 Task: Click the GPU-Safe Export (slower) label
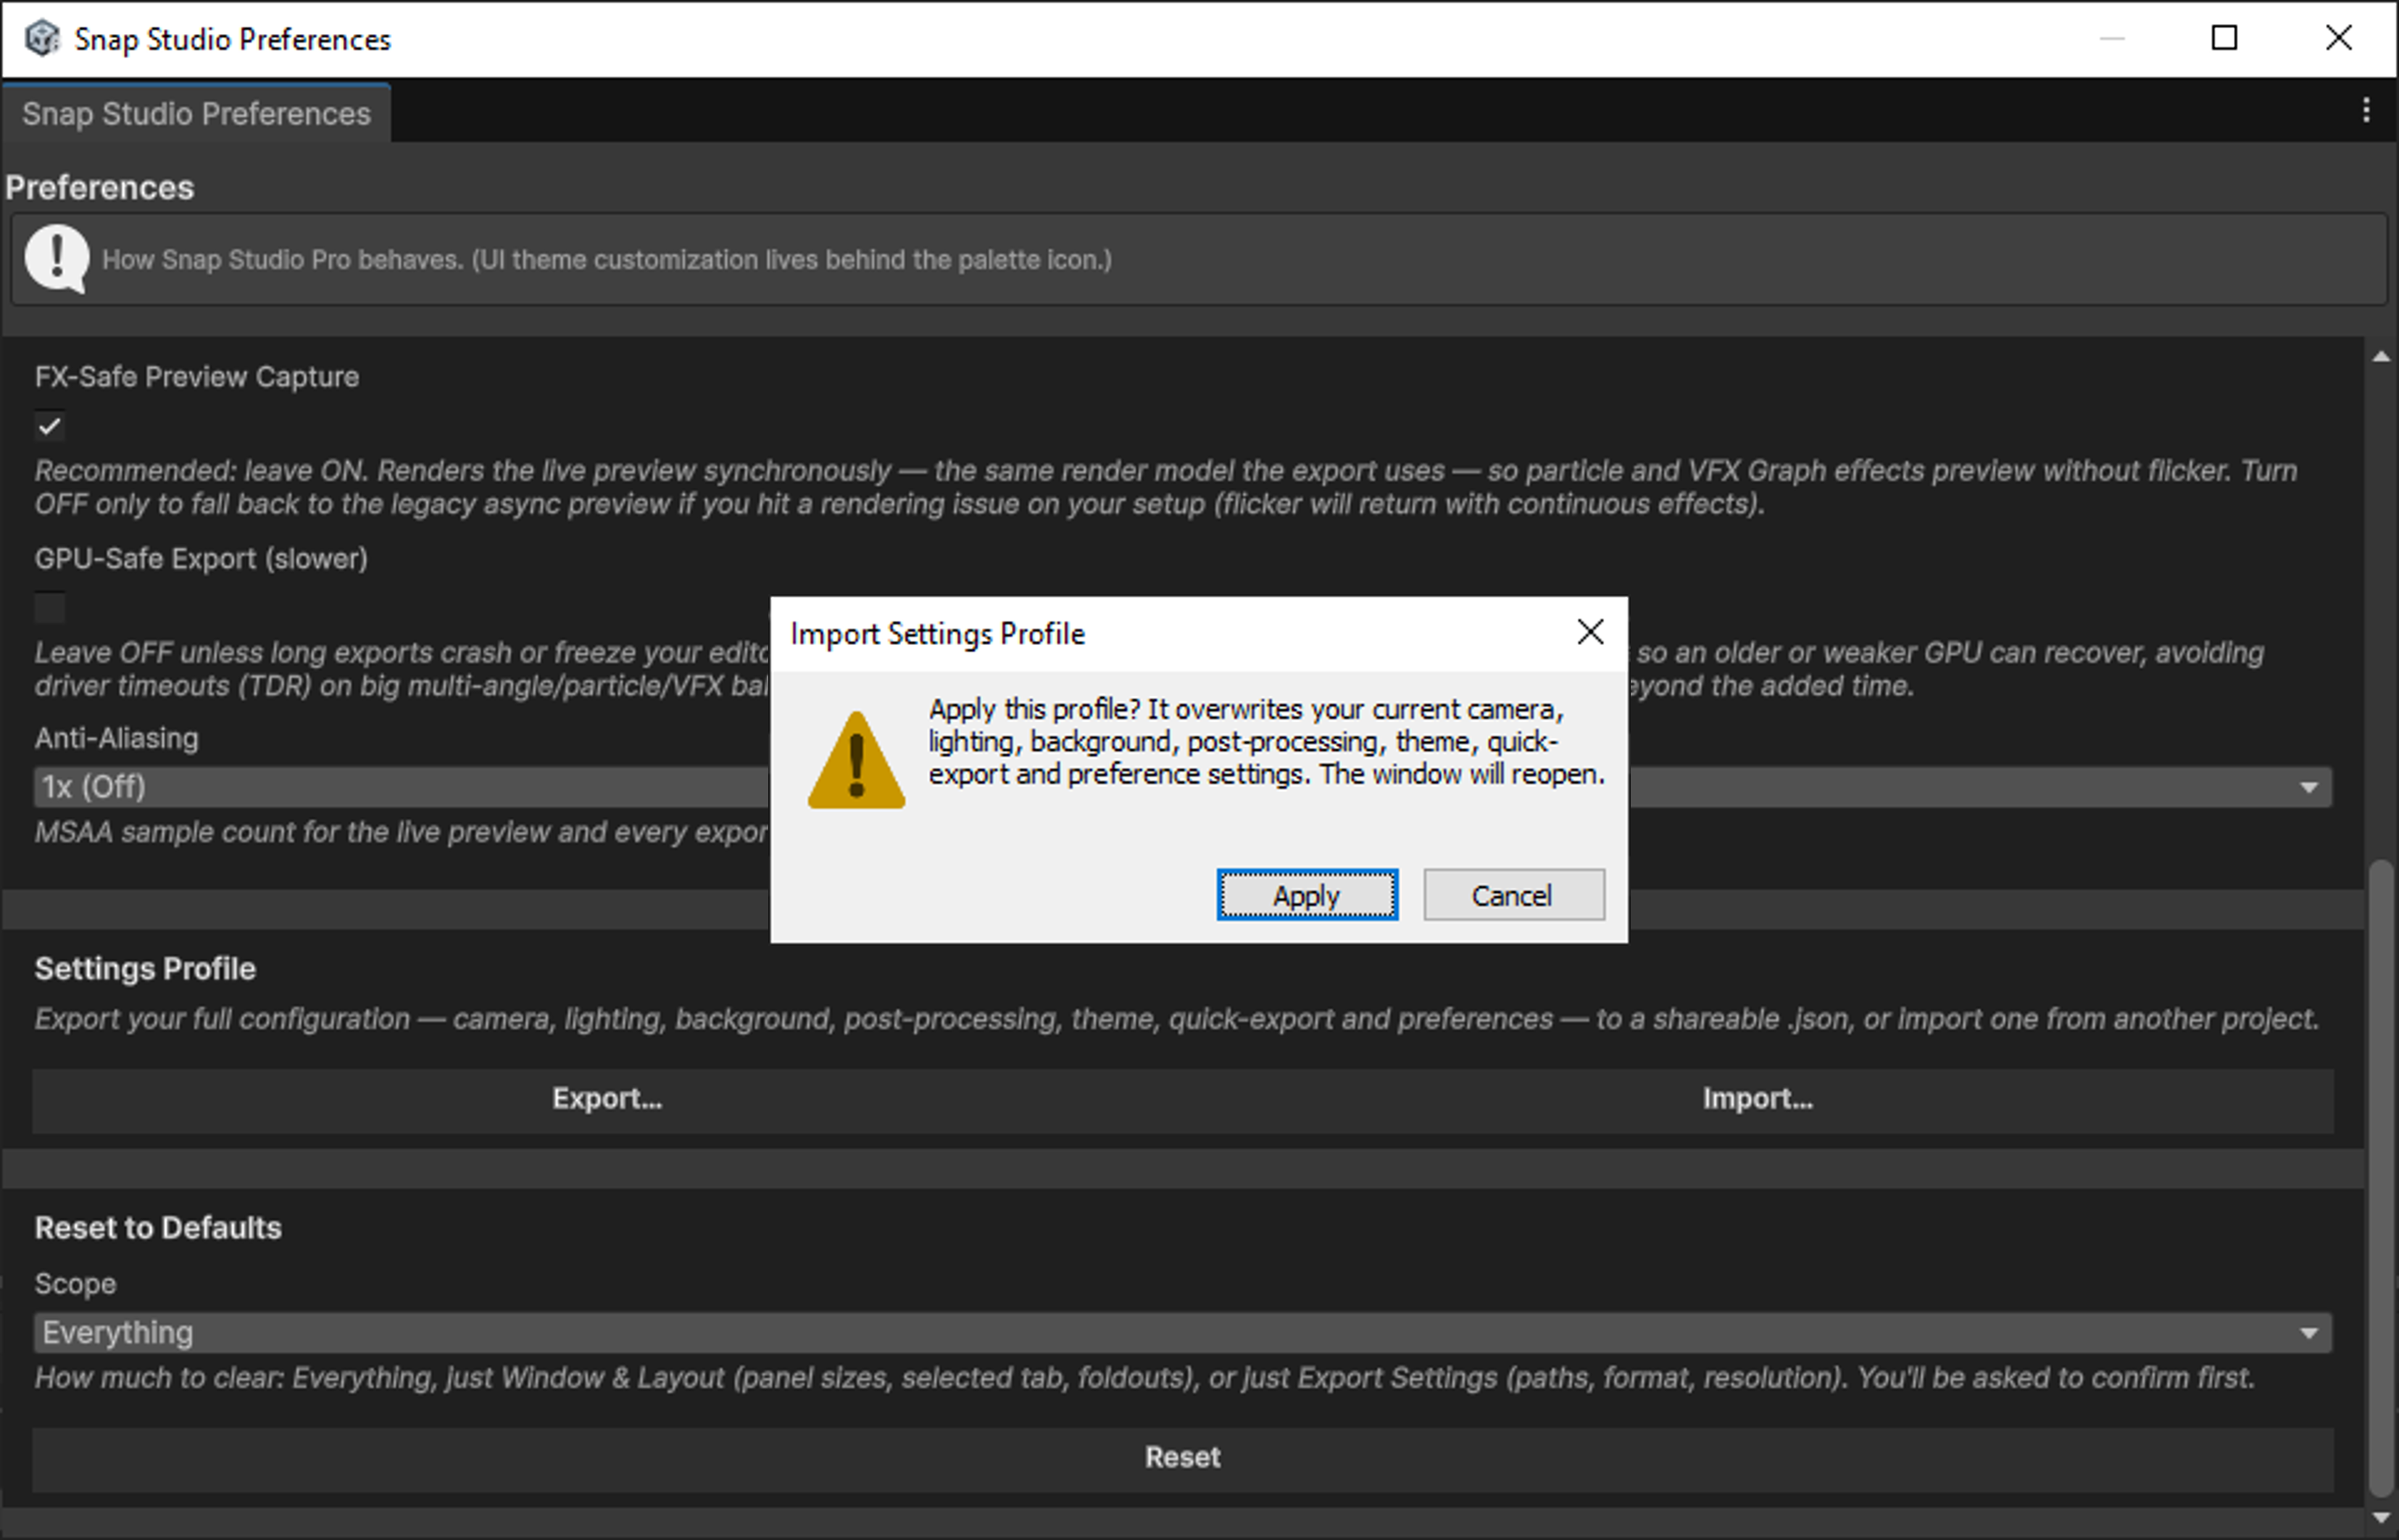[x=201, y=559]
